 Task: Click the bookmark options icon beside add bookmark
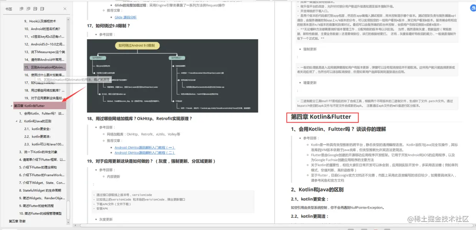[x=42, y=8]
